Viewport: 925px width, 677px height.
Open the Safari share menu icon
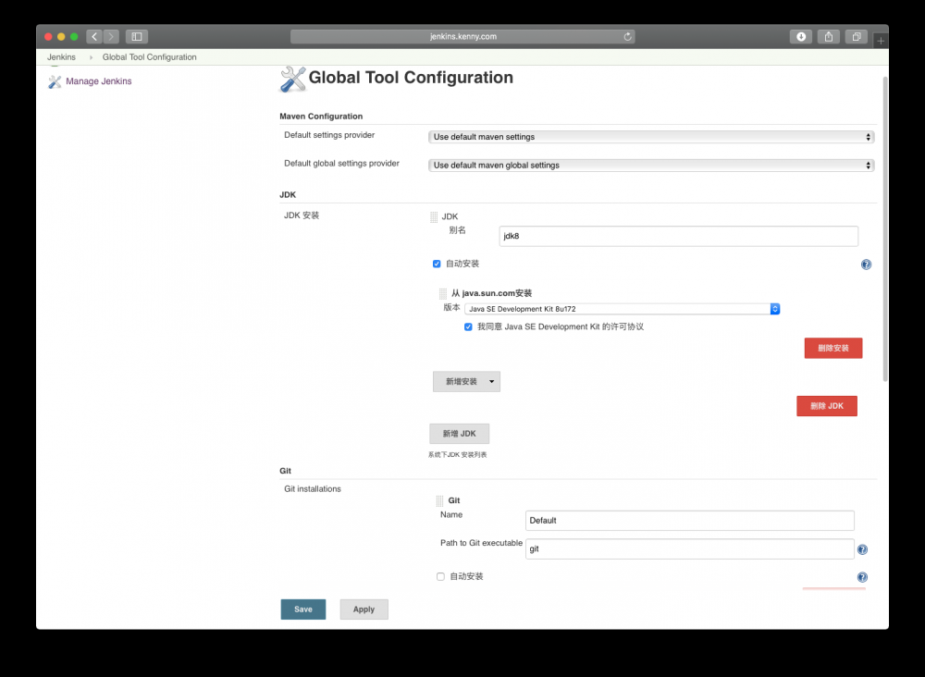pyautogui.click(x=828, y=36)
